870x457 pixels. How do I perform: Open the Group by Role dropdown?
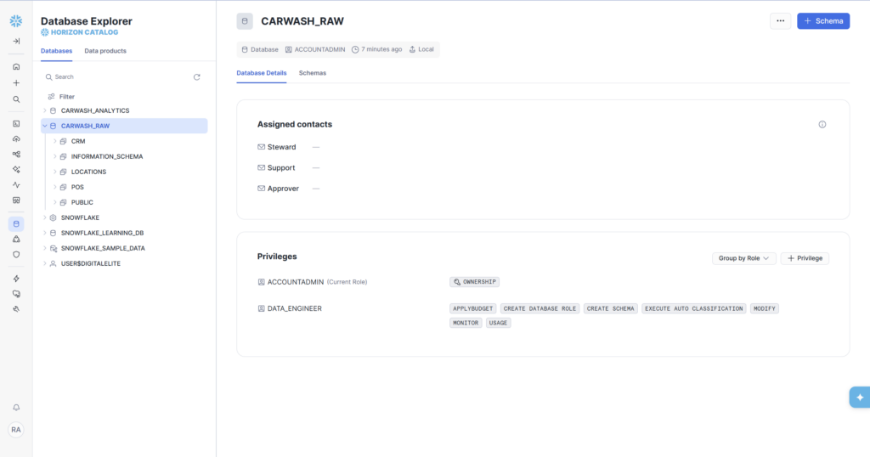pyautogui.click(x=743, y=258)
